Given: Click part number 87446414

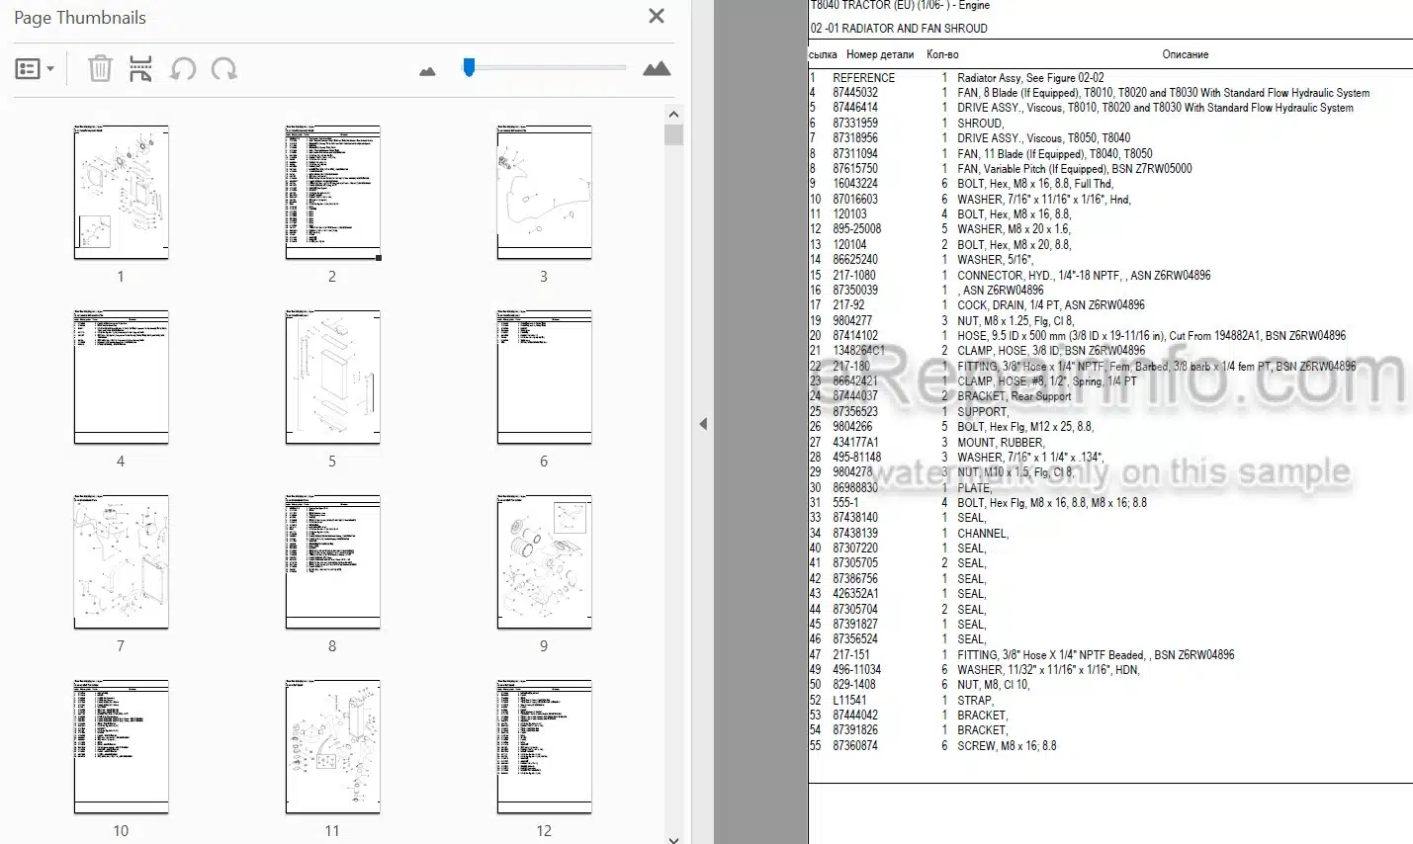Looking at the screenshot, I should (x=855, y=108).
